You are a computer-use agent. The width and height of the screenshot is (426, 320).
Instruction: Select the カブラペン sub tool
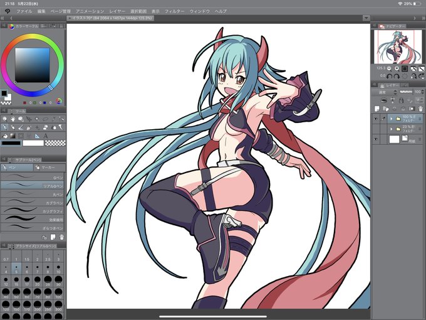[33, 203]
